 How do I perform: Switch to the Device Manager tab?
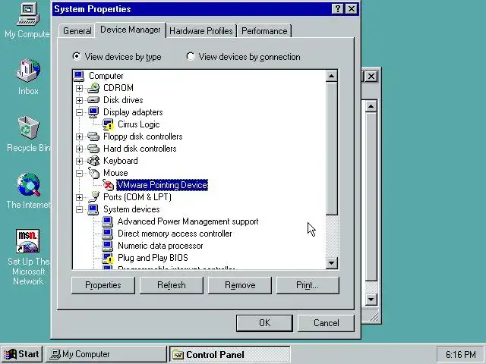131,30
